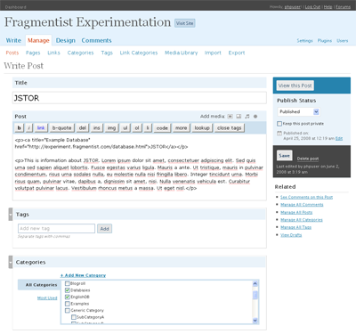Open the Write tab
Image resolution: width=356 pixels, height=334 pixels.
pyautogui.click(x=13, y=40)
